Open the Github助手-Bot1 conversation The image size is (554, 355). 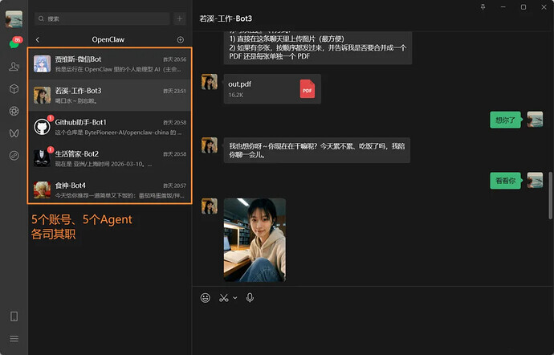(x=110, y=127)
